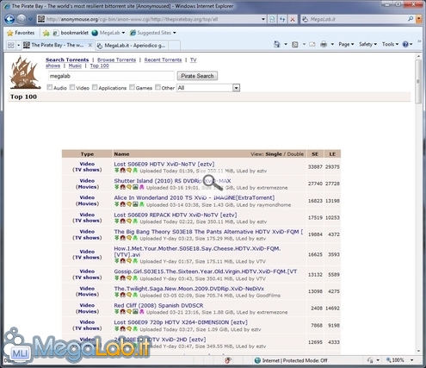Click the red Stop loading icon
The width and height of the screenshot is (426, 368).
pos(293,19)
